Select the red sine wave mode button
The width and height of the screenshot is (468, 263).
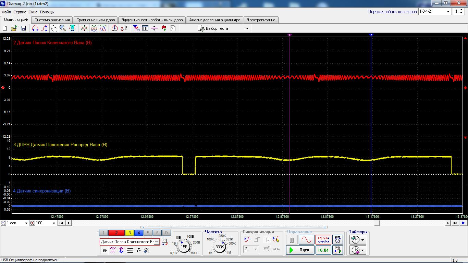(306, 240)
